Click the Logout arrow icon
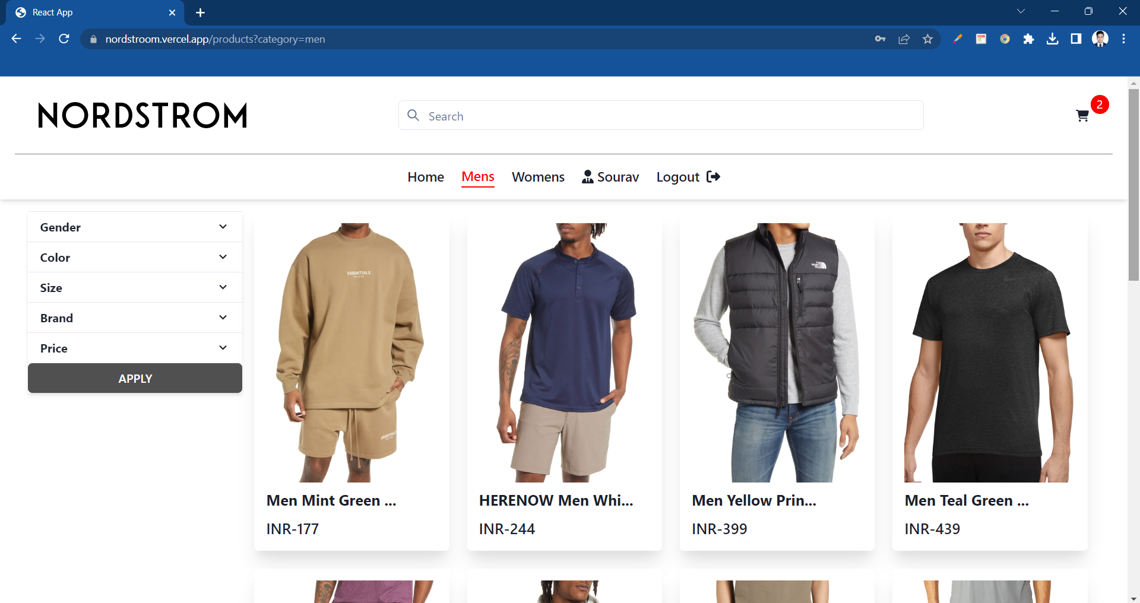Screen dimensions: 1140x603 tap(713, 177)
